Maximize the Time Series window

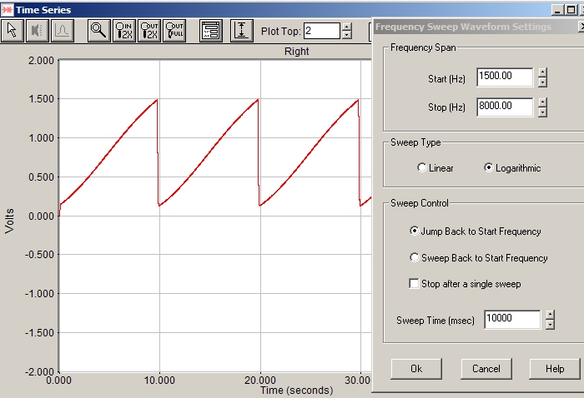tap(571, 10)
